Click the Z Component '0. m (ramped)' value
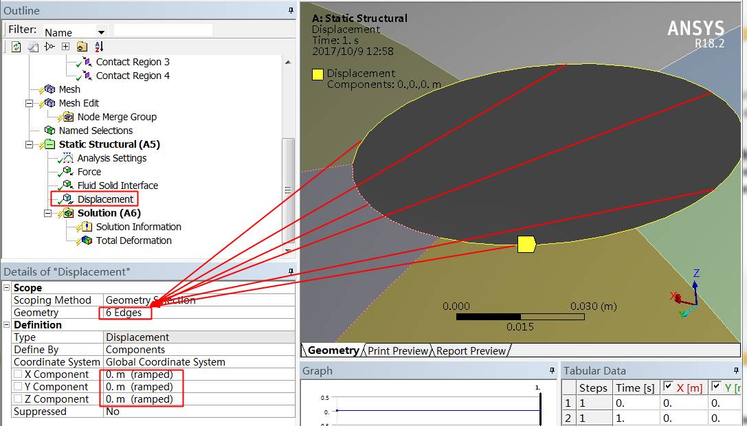747x426 pixels. pyautogui.click(x=139, y=399)
